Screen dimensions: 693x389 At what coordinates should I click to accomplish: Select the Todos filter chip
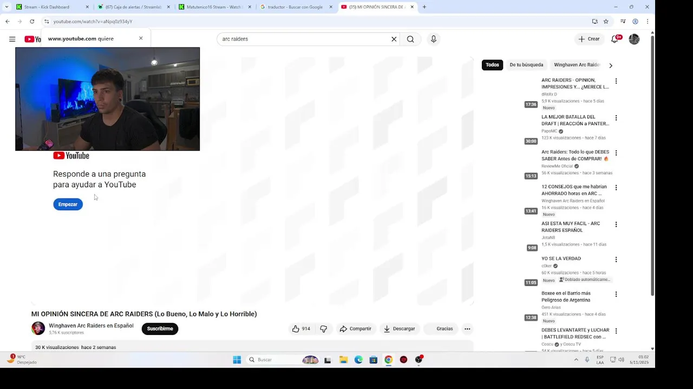tap(492, 65)
